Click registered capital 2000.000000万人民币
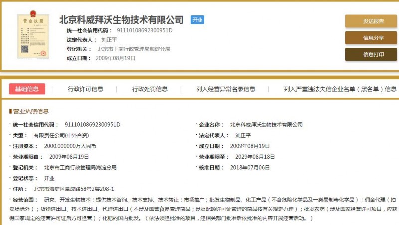Image resolution: width=399 pixels, height=225 pixels. click(x=70, y=146)
